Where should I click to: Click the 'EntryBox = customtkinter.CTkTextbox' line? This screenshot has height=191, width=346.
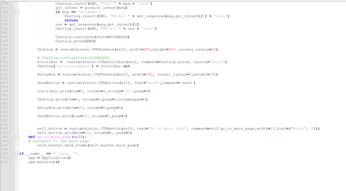click(127, 75)
